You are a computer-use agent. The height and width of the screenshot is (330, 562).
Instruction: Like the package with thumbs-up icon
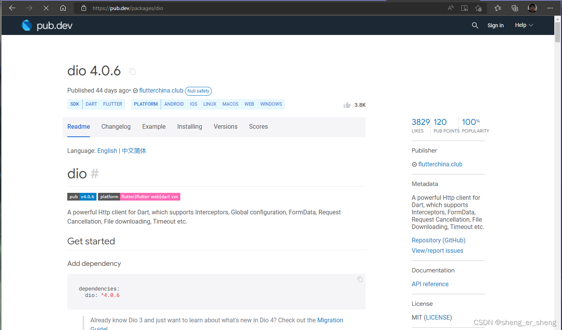point(347,105)
